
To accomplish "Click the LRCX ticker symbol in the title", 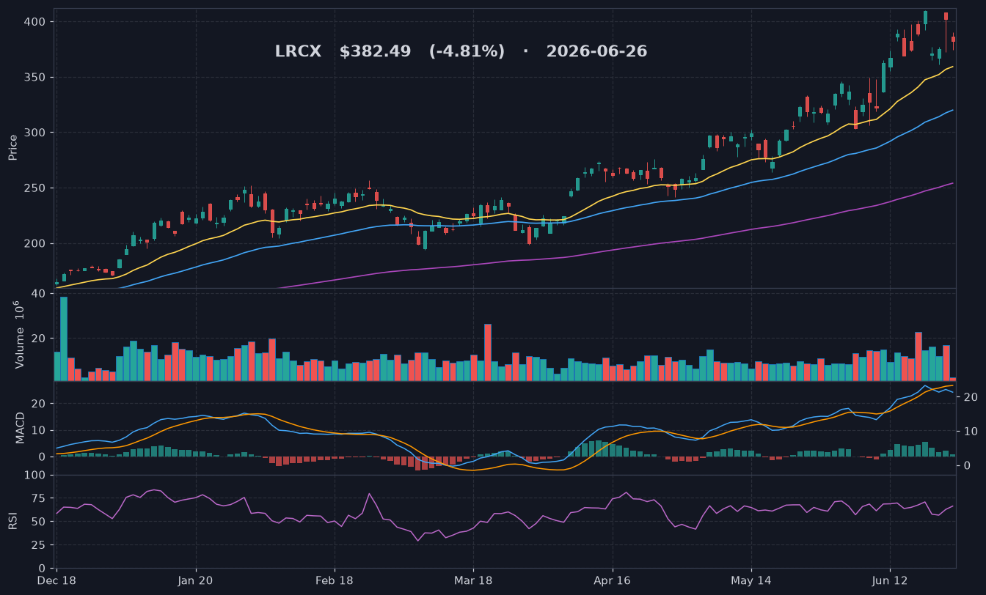I will point(298,52).
